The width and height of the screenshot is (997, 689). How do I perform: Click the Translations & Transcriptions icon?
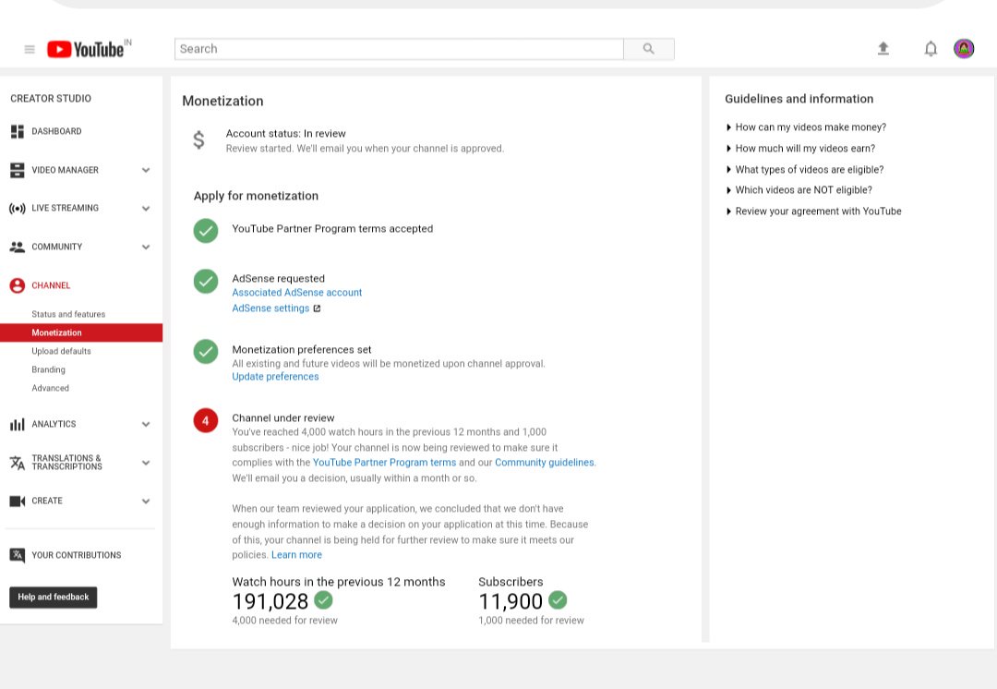pos(18,463)
